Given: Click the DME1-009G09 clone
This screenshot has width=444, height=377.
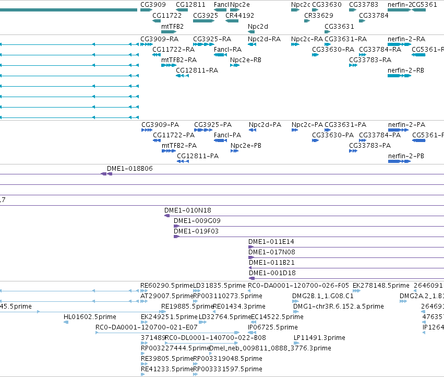Looking at the screenshot, I should tap(309, 226).
